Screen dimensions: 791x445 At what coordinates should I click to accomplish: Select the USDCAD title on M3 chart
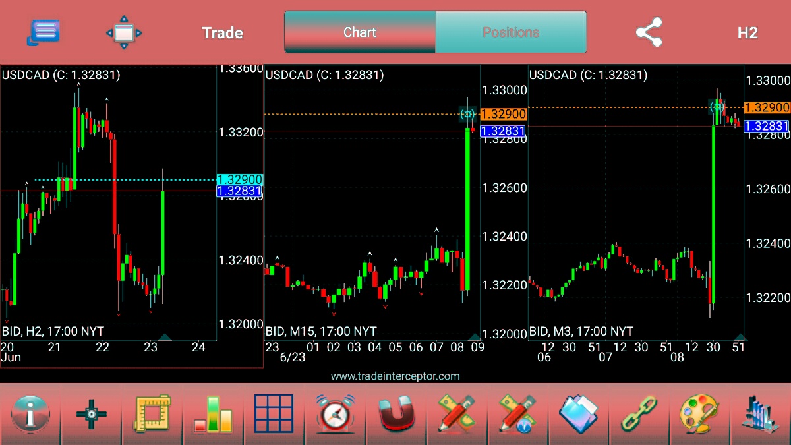[588, 75]
